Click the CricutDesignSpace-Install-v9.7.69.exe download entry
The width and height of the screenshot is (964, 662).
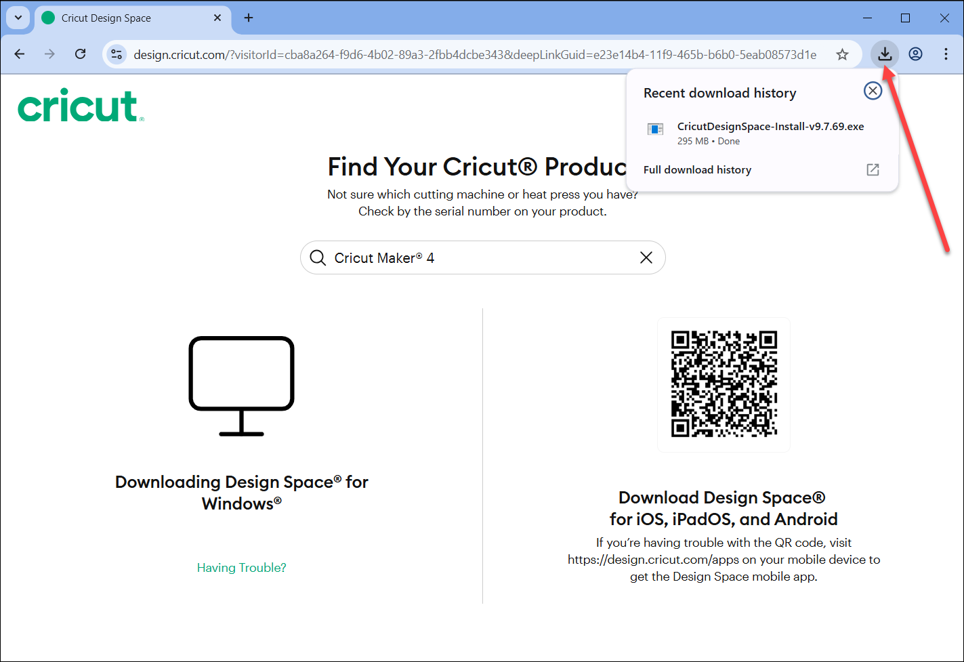(770, 126)
